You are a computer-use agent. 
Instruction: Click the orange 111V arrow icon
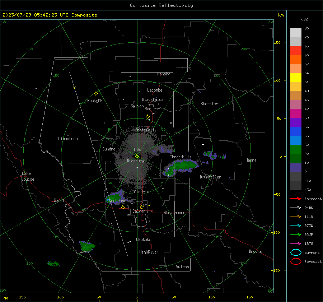[296, 217]
